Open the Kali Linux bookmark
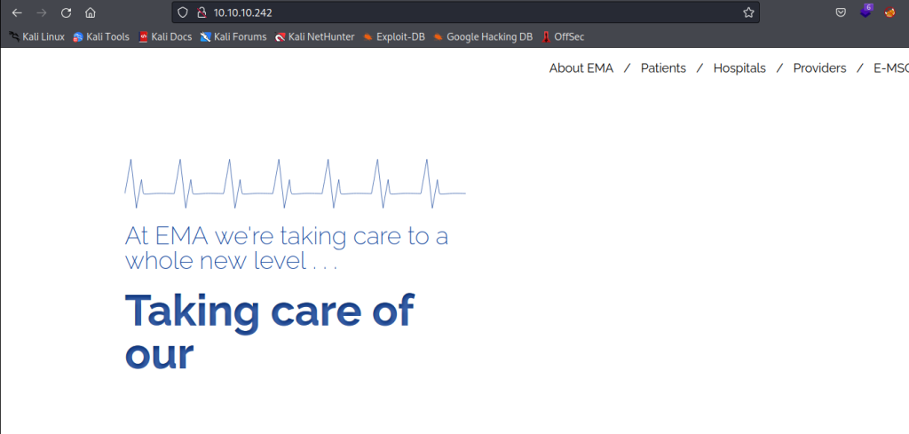The image size is (909, 434). click(37, 36)
